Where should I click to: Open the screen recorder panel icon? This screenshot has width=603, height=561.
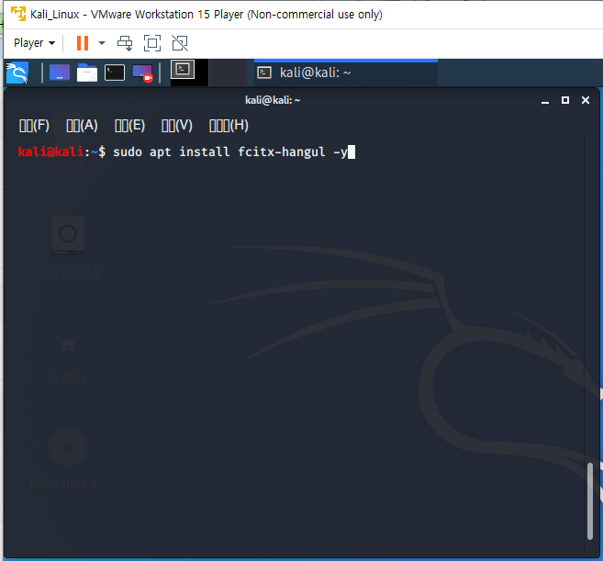[x=142, y=73]
